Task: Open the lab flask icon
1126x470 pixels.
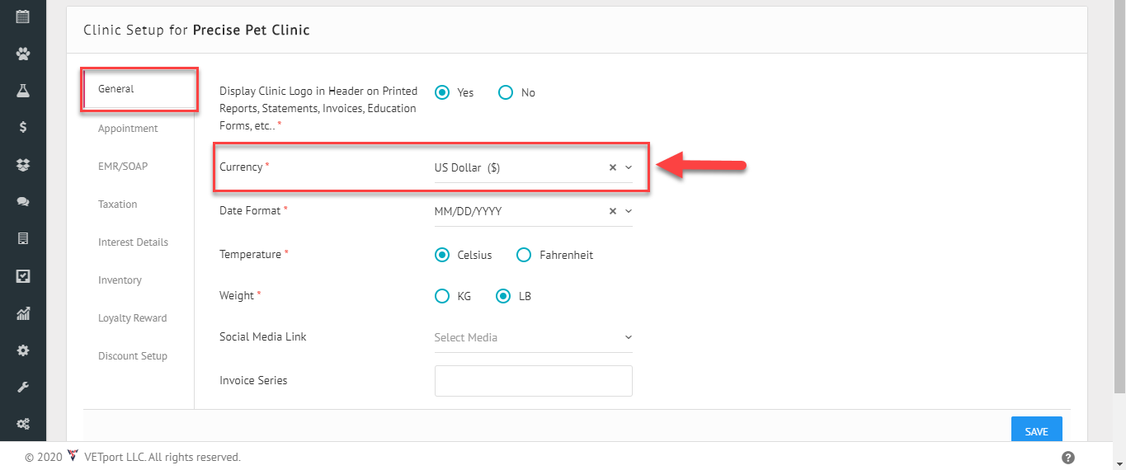Action: 23,91
